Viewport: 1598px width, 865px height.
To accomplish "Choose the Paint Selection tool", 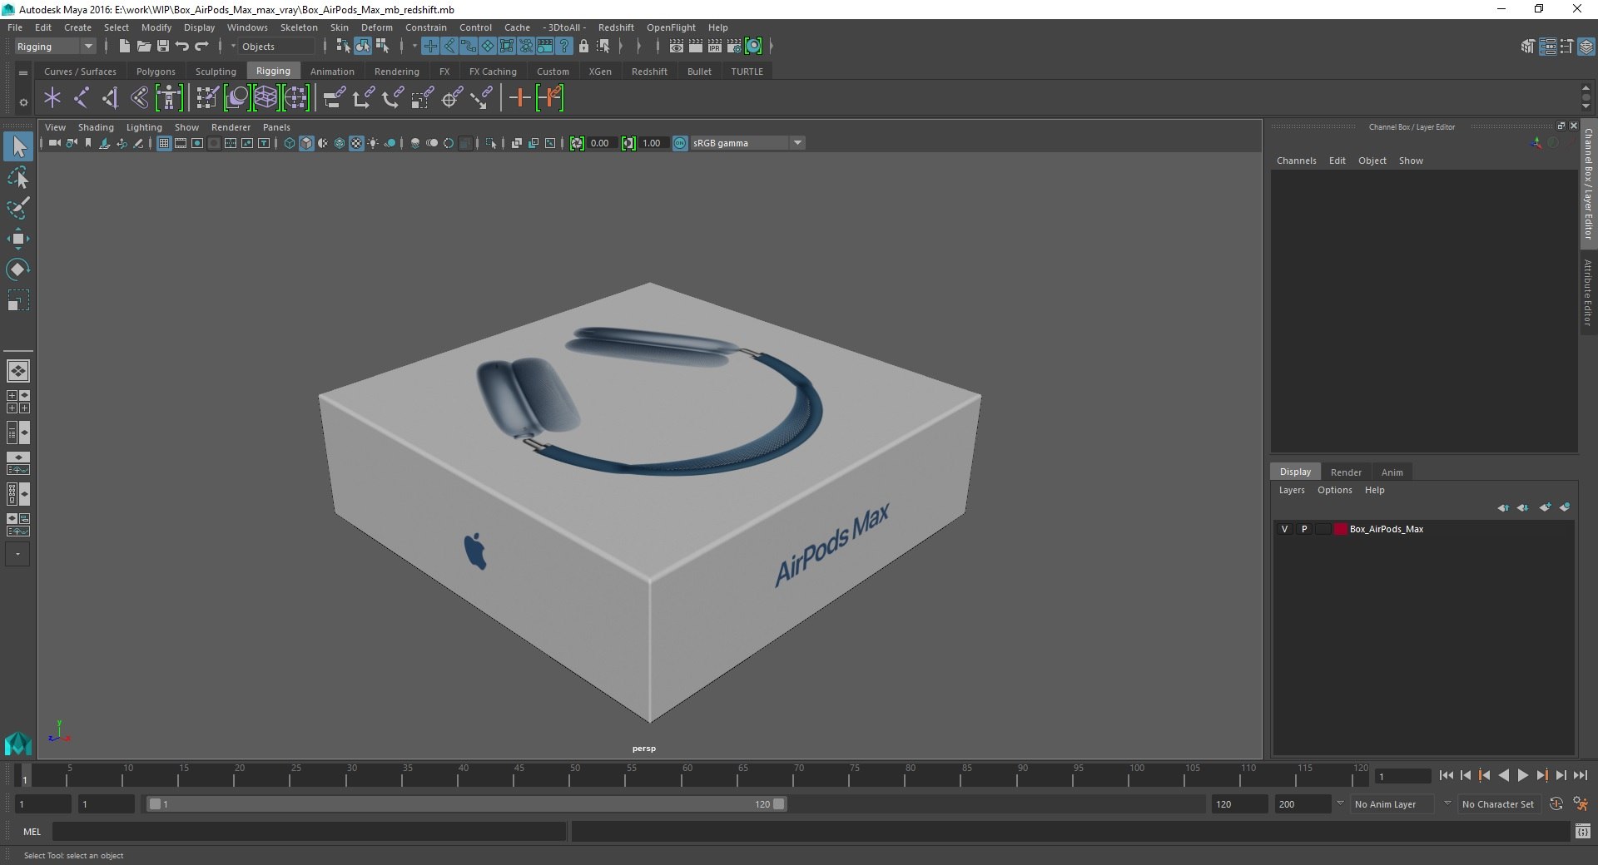I will click(17, 208).
